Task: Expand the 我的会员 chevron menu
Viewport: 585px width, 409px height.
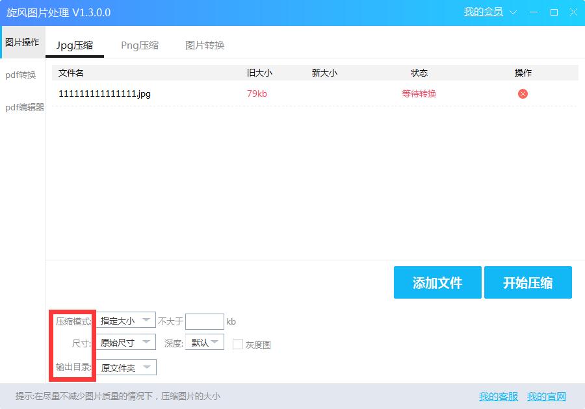Action: tap(513, 12)
